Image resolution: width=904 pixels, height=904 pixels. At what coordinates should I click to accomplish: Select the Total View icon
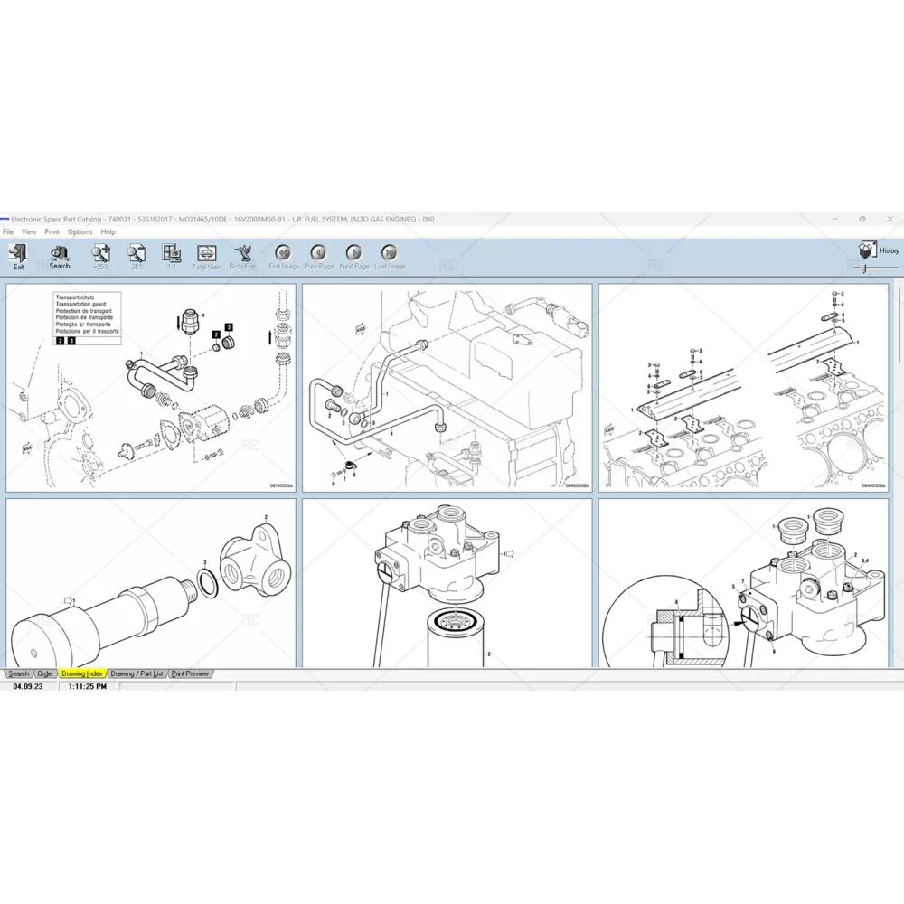click(207, 253)
